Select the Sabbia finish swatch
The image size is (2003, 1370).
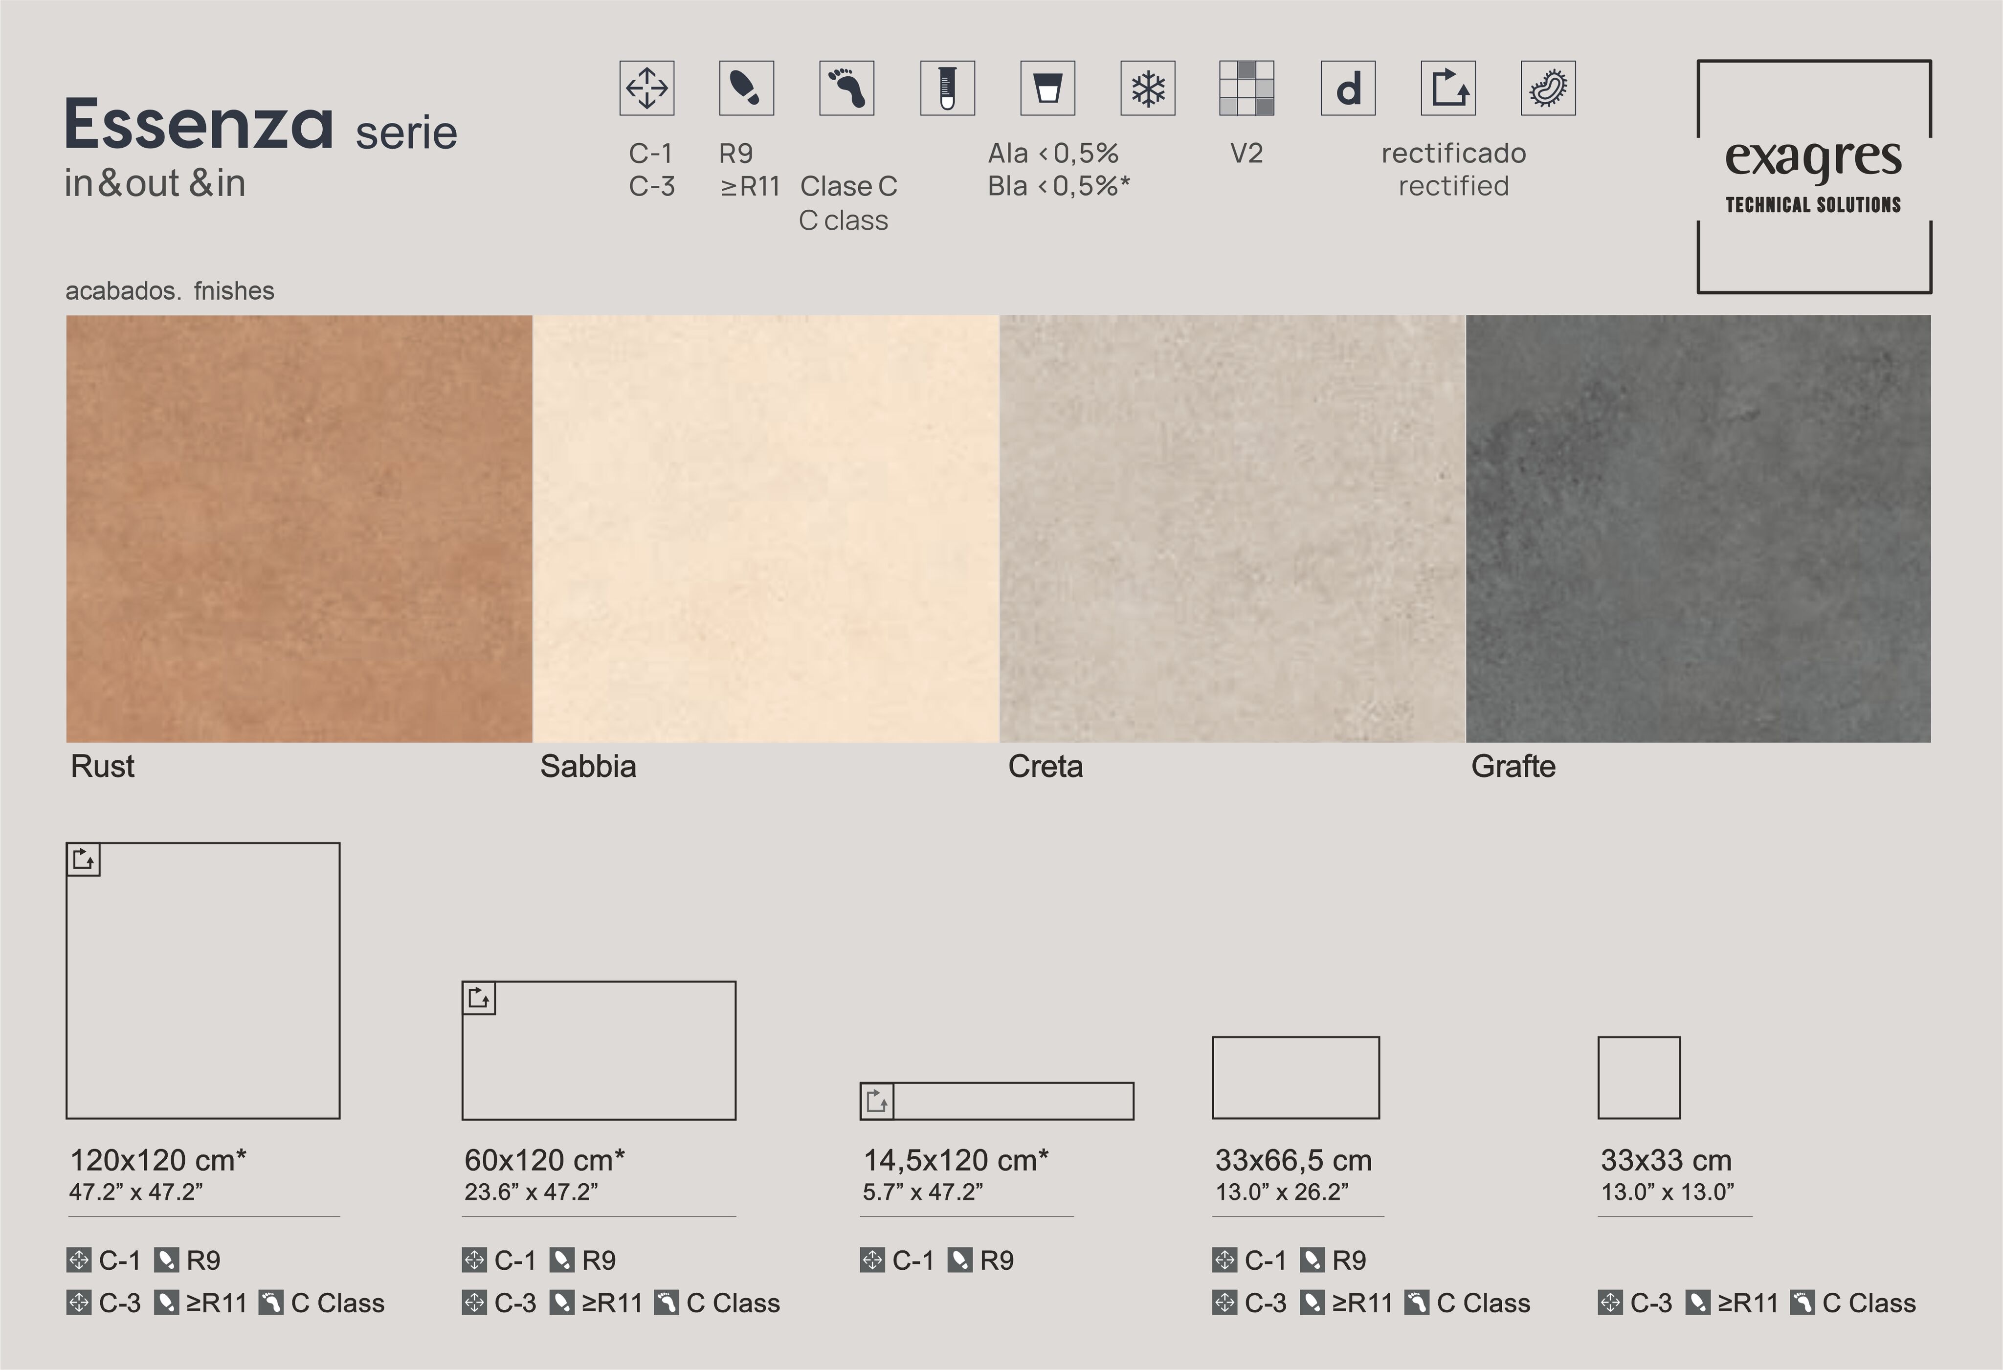pyautogui.click(x=765, y=528)
